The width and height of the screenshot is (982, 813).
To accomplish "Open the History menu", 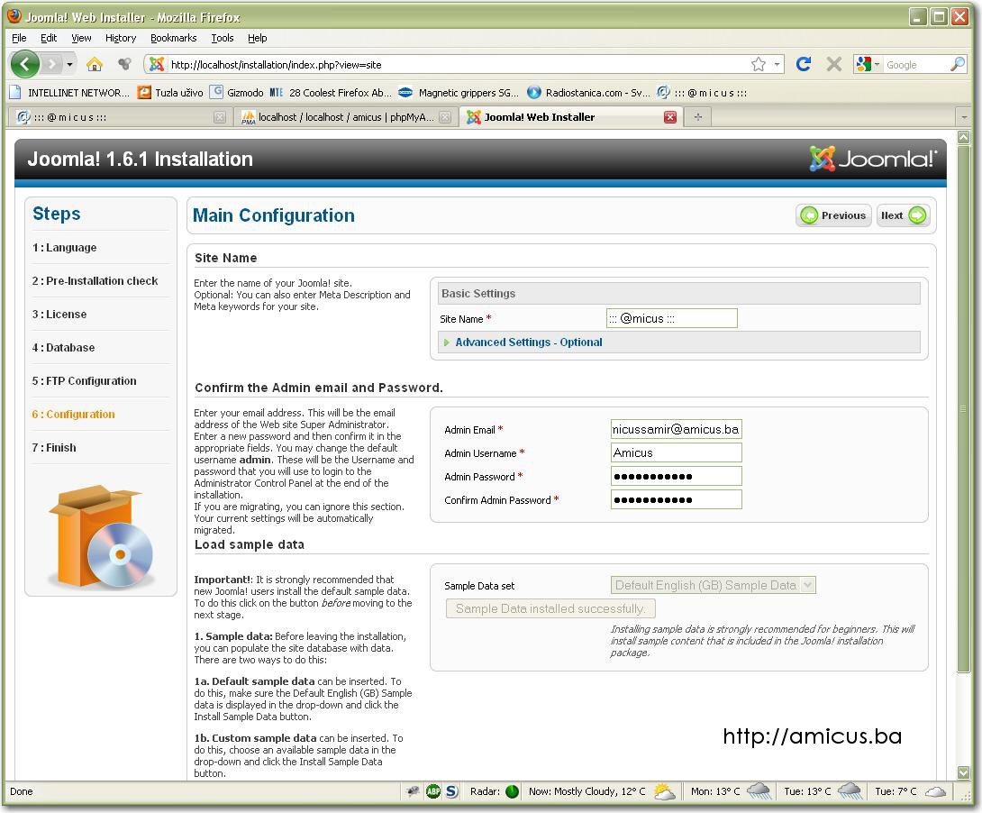I will [x=120, y=38].
